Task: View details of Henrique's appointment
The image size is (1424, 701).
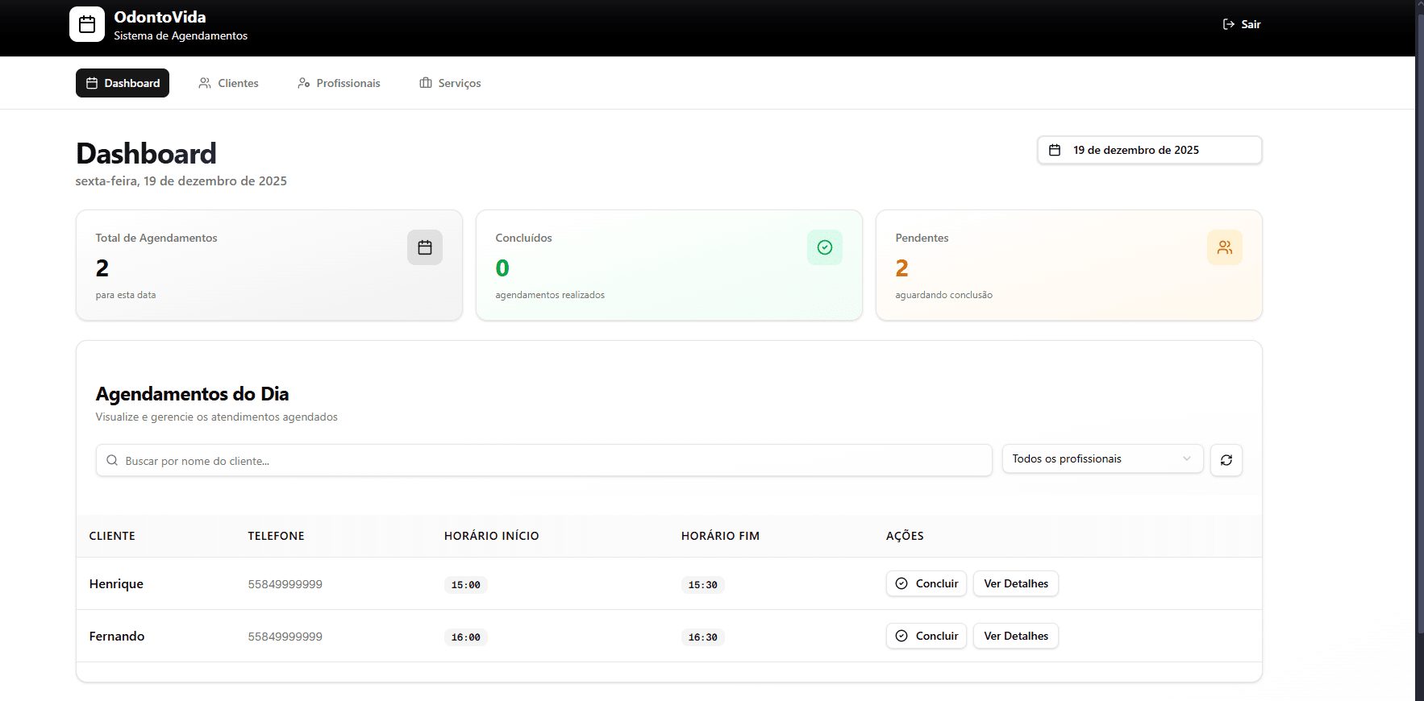Action: coord(1016,583)
